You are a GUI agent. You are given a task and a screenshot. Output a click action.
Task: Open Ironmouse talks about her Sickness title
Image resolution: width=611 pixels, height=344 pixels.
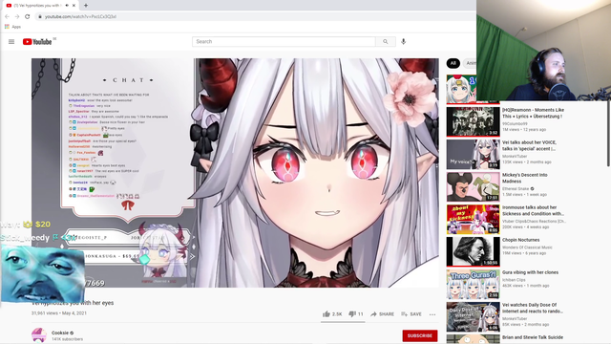pyautogui.click(x=533, y=210)
